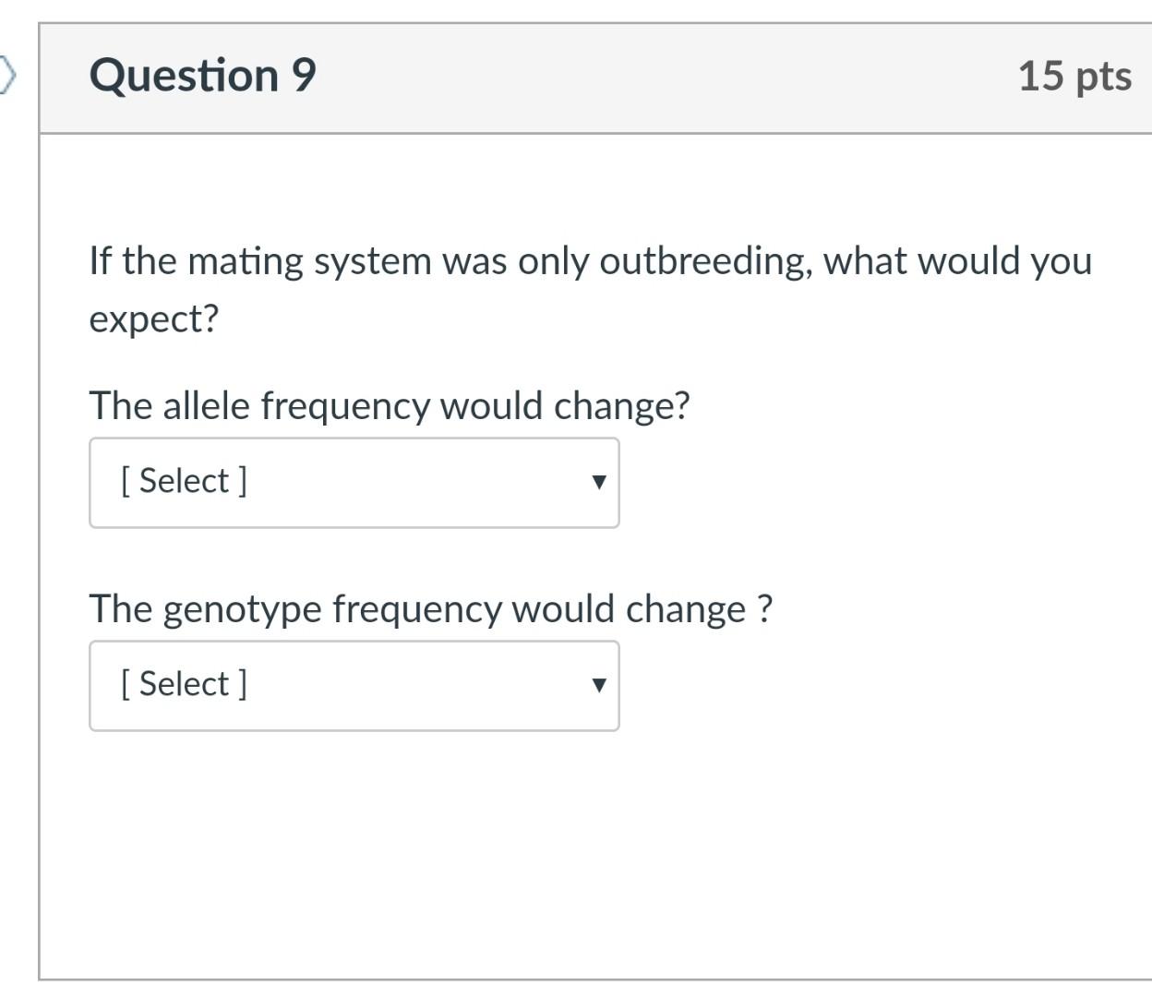Viewport: 1152px width, 997px height.
Task: Click the [ Select ] placeholder text in first dropdown
Action: pyautogui.click(x=182, y=479)
